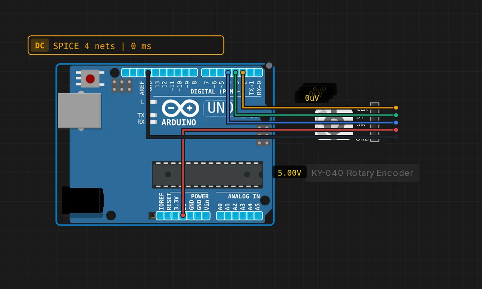
Task: Select the black DC power jack
Action: [x=83, y=200]
